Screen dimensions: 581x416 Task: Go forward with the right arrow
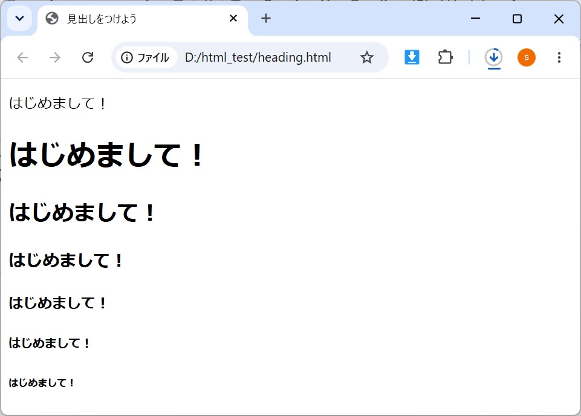[55, 57]
